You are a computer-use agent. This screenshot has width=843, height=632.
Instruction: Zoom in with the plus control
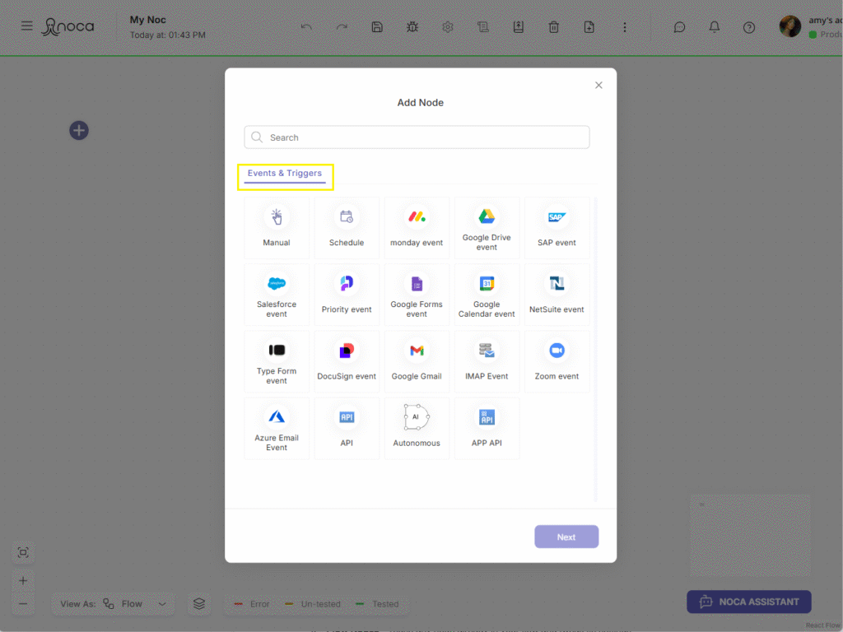23,580
